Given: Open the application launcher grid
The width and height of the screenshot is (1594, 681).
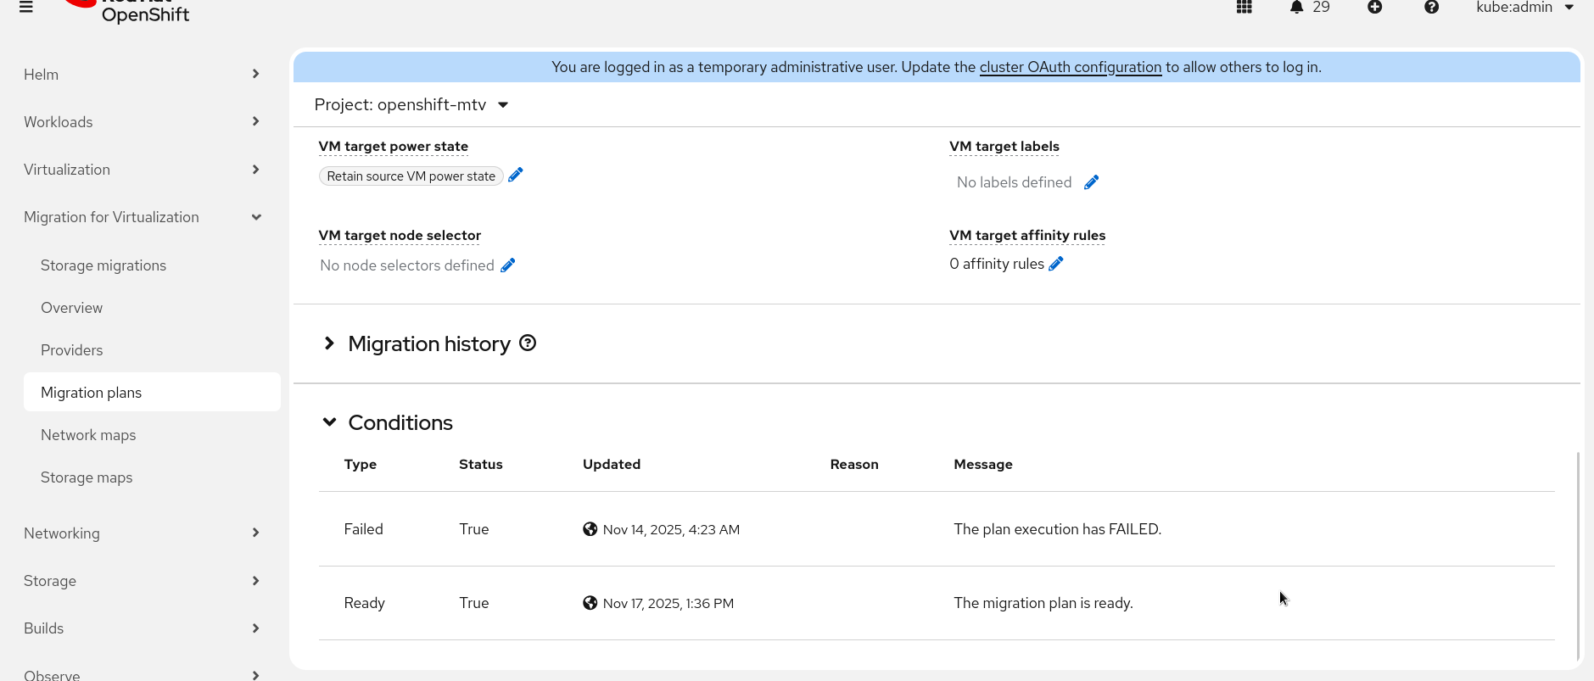Looking at the screenshot, I should click(1244, 8).
